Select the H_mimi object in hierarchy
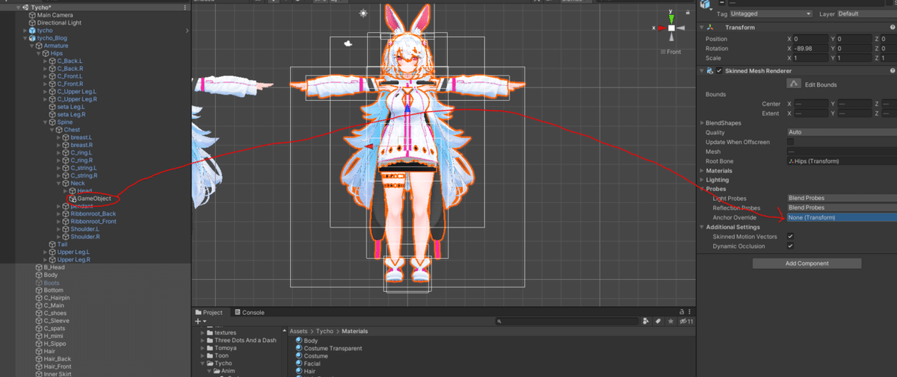The height and width of the screenshot is (377, 897). tap(55, 336)
